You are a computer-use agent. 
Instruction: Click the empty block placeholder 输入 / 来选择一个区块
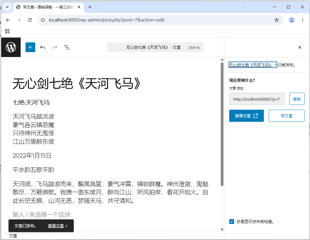42,215
